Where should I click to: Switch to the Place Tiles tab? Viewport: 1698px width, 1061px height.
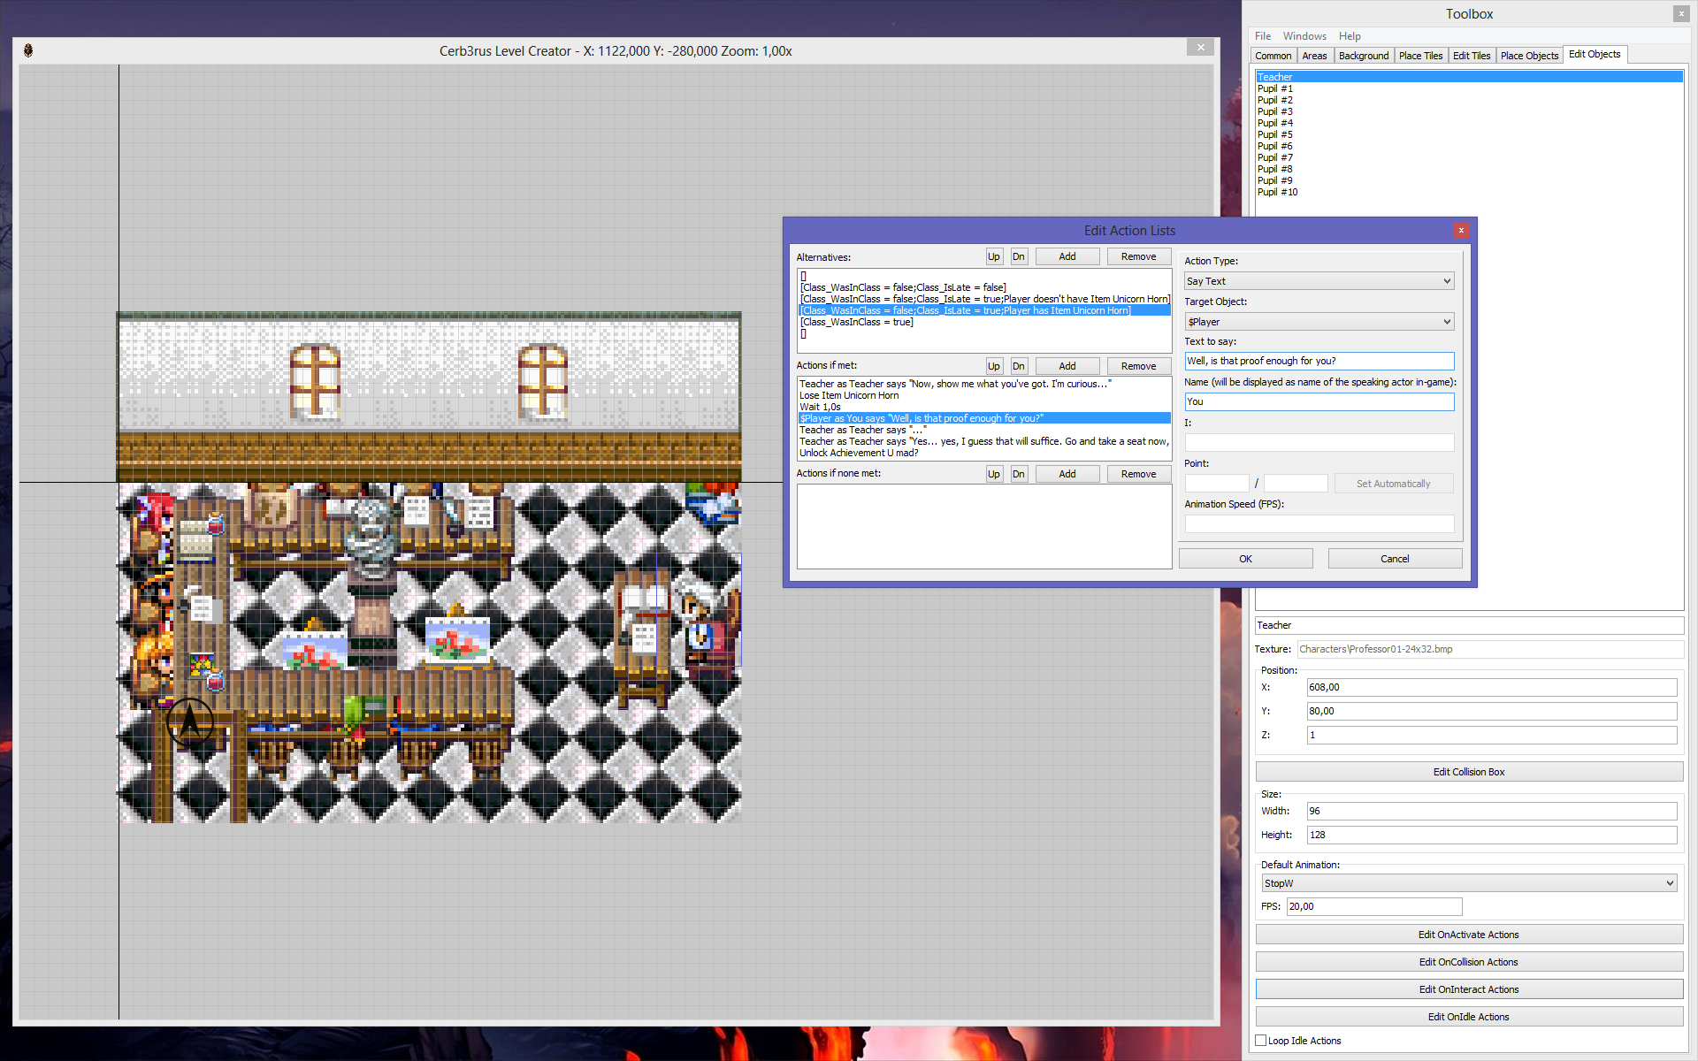(1420, 55)
